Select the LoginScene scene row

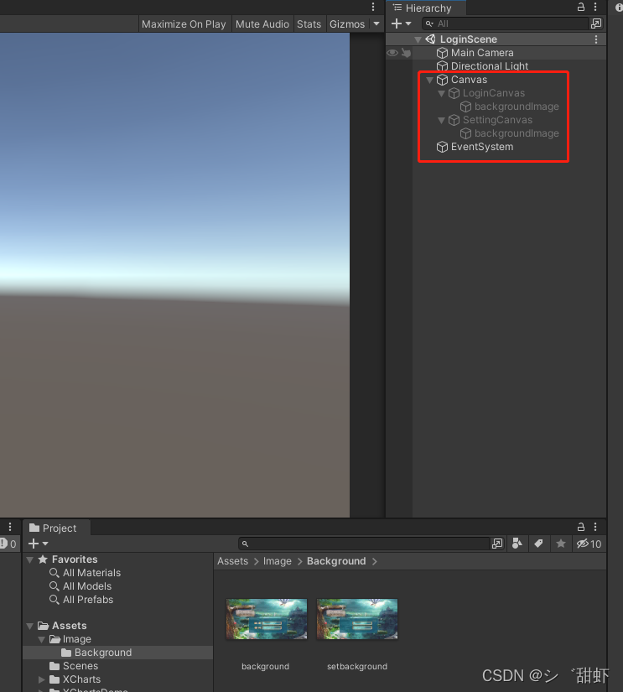click(496, 39)
